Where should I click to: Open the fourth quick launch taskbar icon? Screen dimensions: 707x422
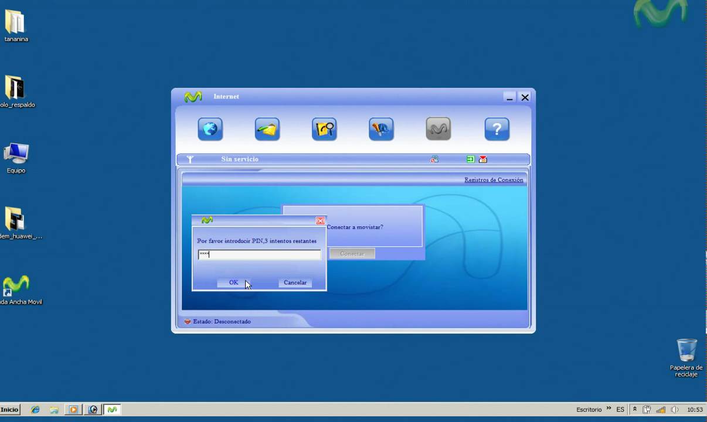point(93,410)
